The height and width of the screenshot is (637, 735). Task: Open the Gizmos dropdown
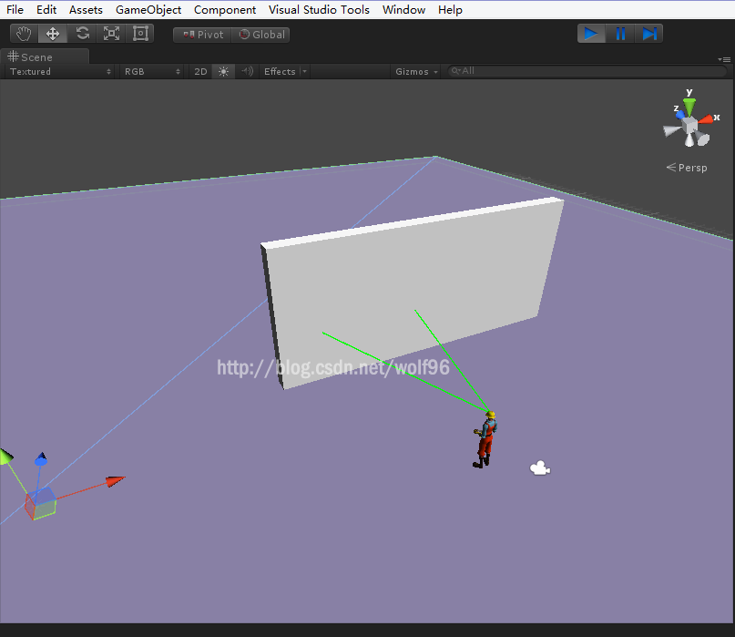tap(416, 71)
